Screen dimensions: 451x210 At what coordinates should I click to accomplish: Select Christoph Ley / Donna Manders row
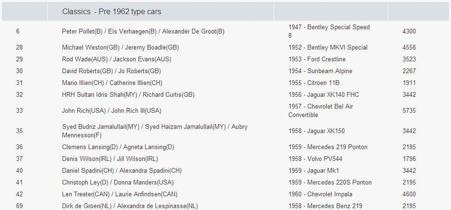tap(118, 182)
